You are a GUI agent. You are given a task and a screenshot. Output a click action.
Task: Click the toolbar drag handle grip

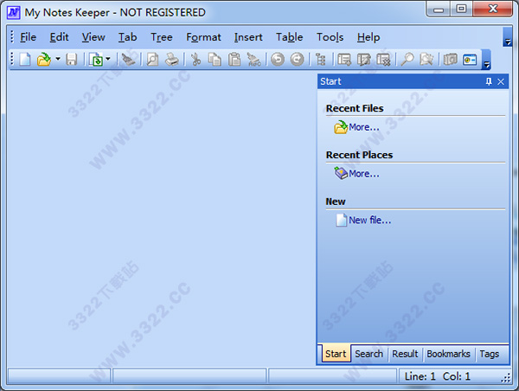pyautogui.click(x=12, y=60)
